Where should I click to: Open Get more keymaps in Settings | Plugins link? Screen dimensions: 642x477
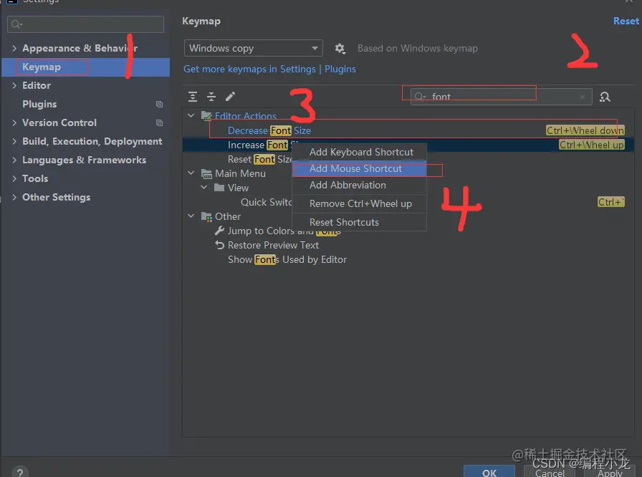pos(269,69)
